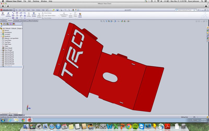This screenshot has width=209, height=131.
Task: Open the FeatureManager design tree tab
Action: click(x=2, y=24)
